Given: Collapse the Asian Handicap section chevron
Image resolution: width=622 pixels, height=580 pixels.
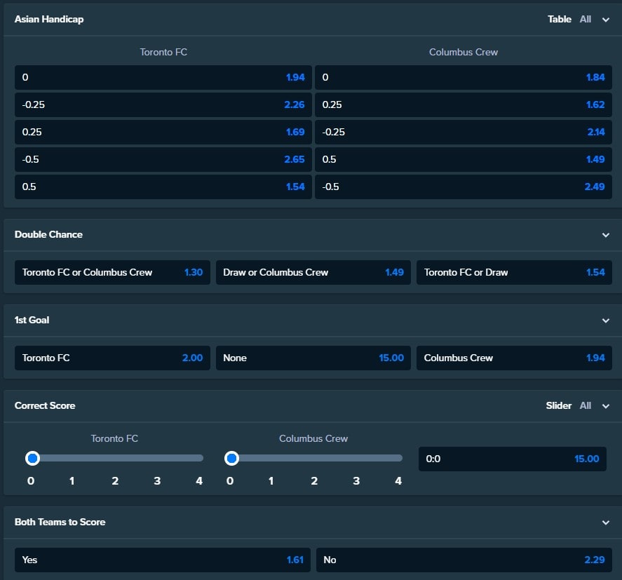Looking at the screenshot, I should pyautogui.click(x=605, y=20).
